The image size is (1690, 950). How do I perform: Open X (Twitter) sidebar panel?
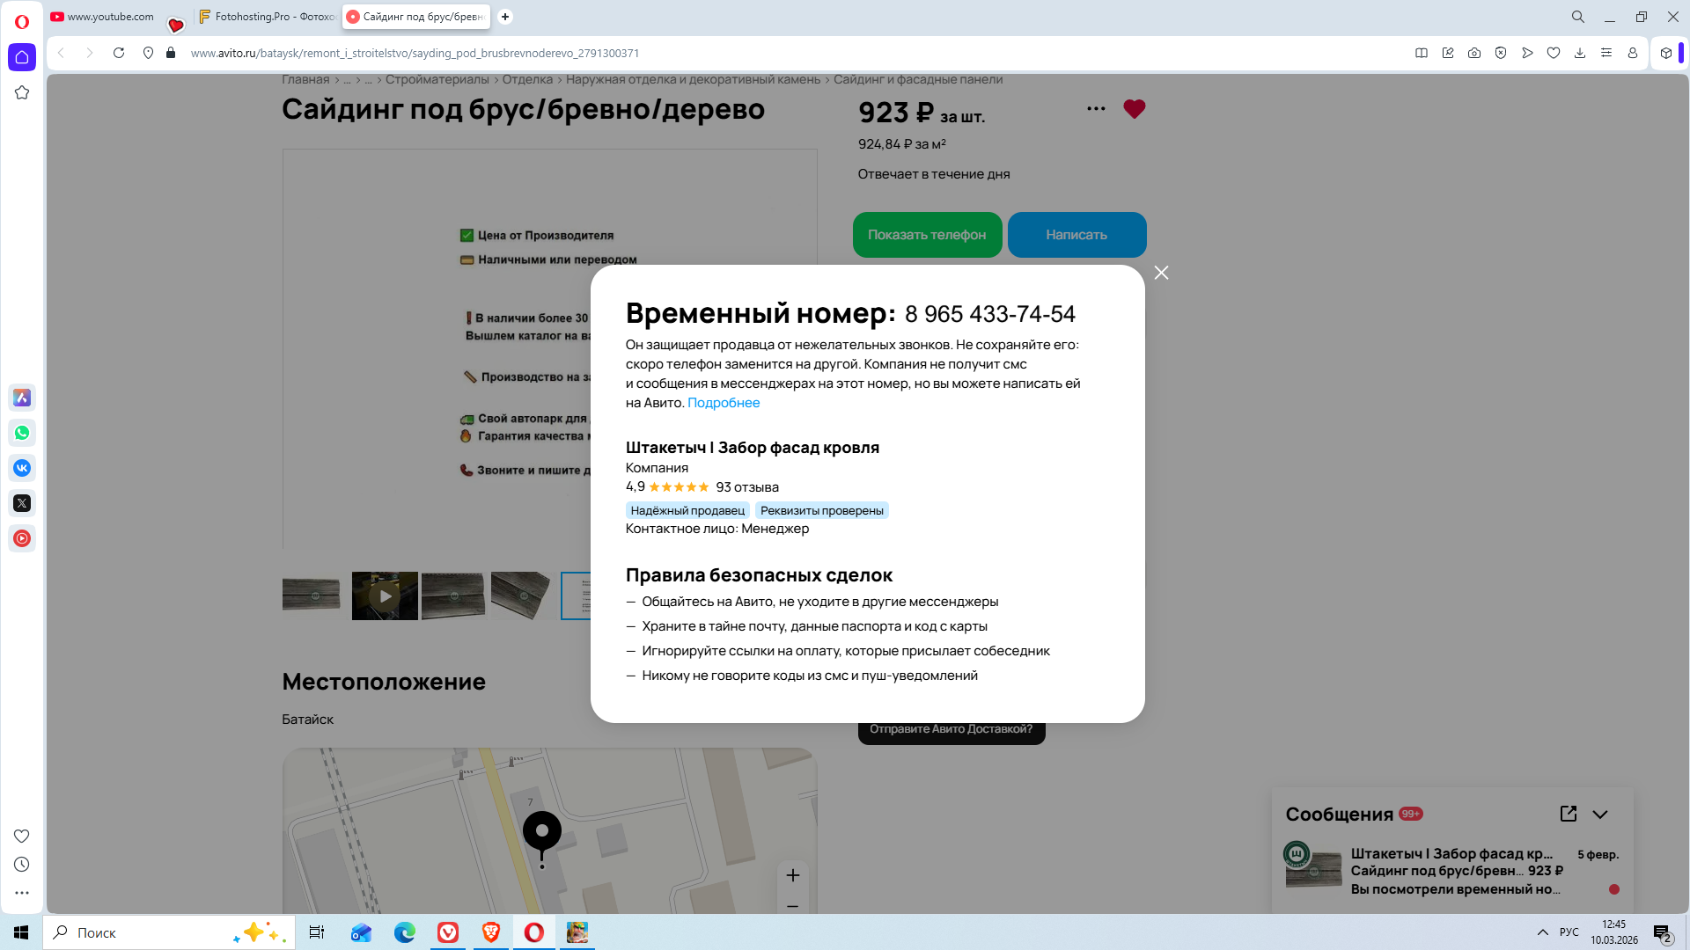pyautogui.click(x=22, y=503)
